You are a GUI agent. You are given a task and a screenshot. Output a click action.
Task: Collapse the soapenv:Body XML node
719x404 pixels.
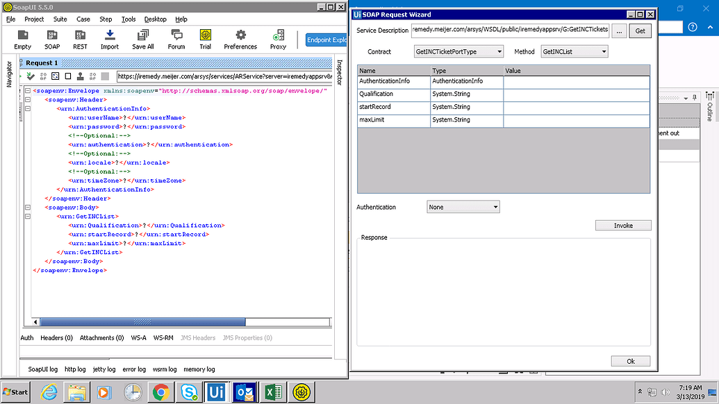tap(26, 207)
